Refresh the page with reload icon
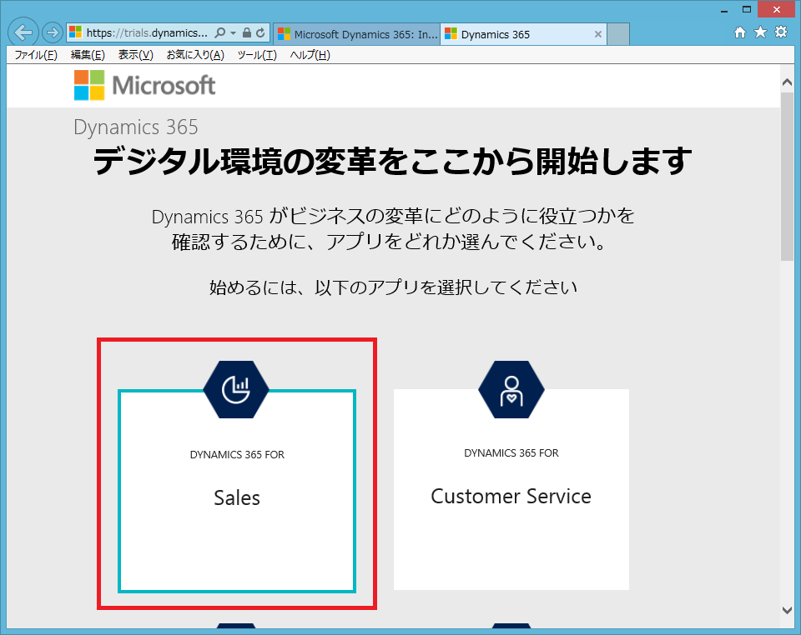 click(x=260, y=33)
